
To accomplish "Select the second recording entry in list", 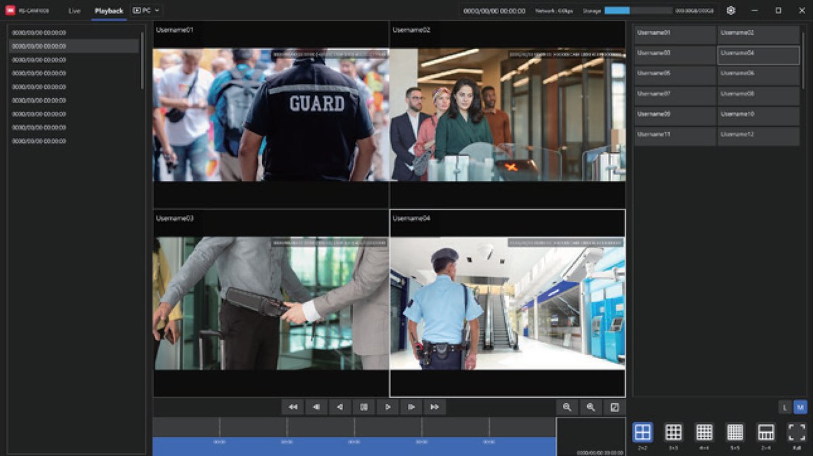I will pyautogui.click(x=74, y=46).
